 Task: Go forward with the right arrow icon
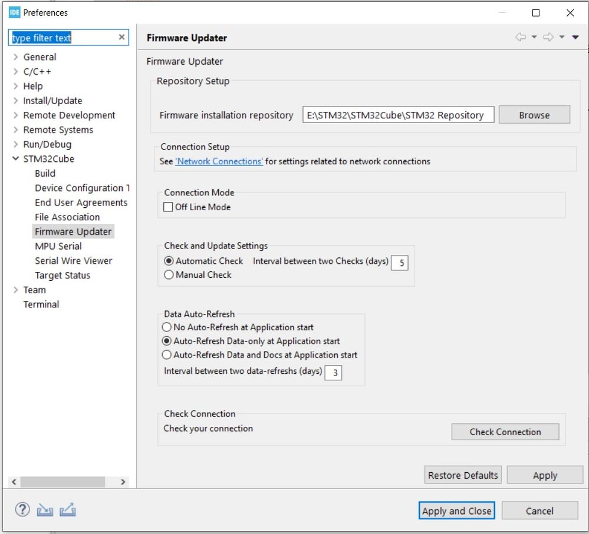pyautogui.click(x=548, y=37)
